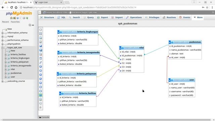Expand kriteria_fasilitas table in tree

pyautogui.click(x=6, y=54)
